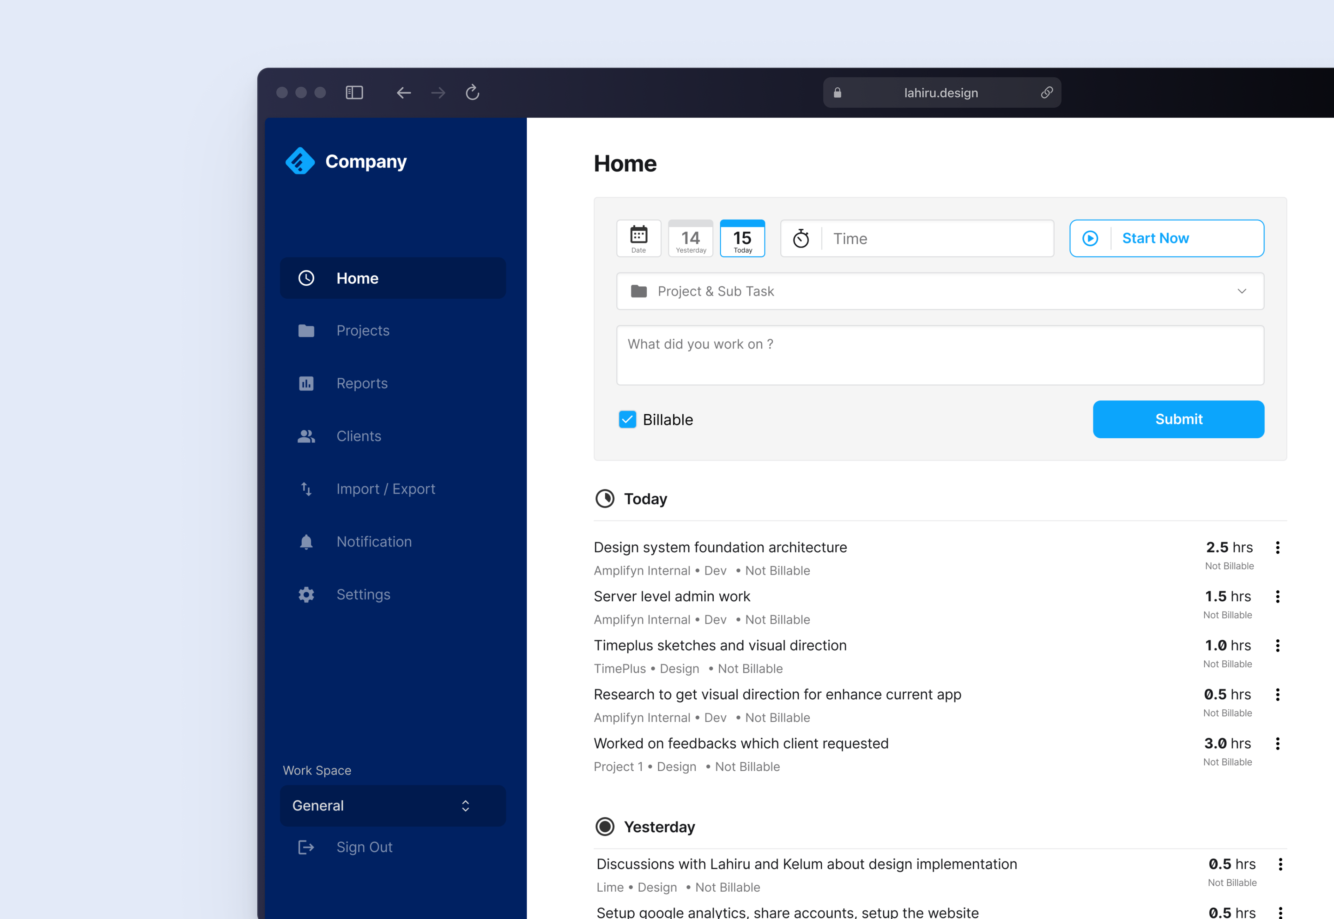The image size is (1334, 919).
Task: Open Home in the sidebar
Action: click(393, 278)
